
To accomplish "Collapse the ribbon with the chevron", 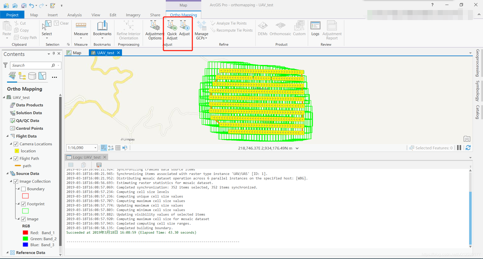I will [479, 15].
